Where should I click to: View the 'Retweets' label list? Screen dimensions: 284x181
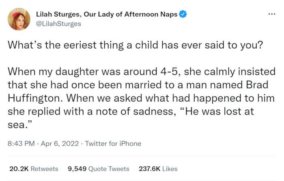44,168
